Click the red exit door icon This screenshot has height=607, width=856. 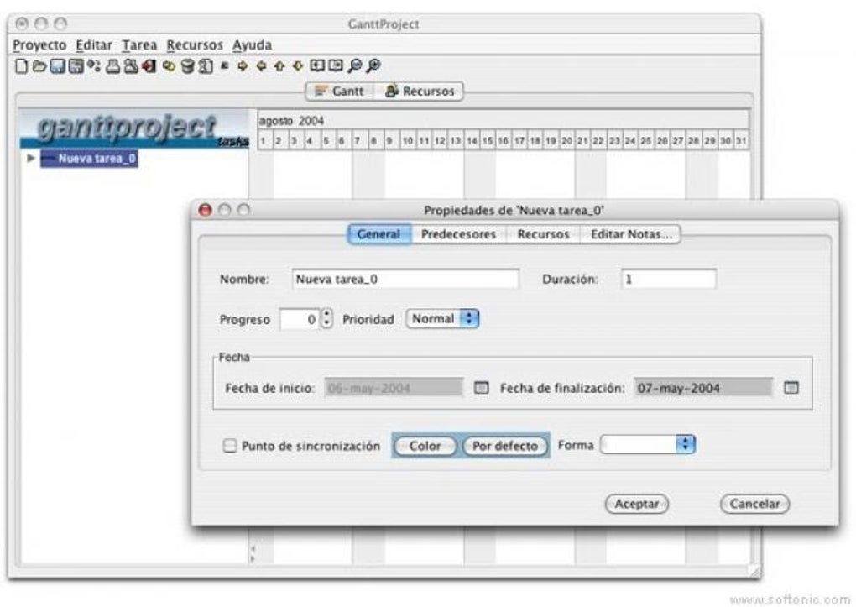[149, 66]
